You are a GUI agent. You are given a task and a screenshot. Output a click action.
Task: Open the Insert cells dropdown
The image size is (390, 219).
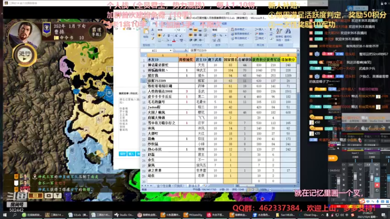261,29
